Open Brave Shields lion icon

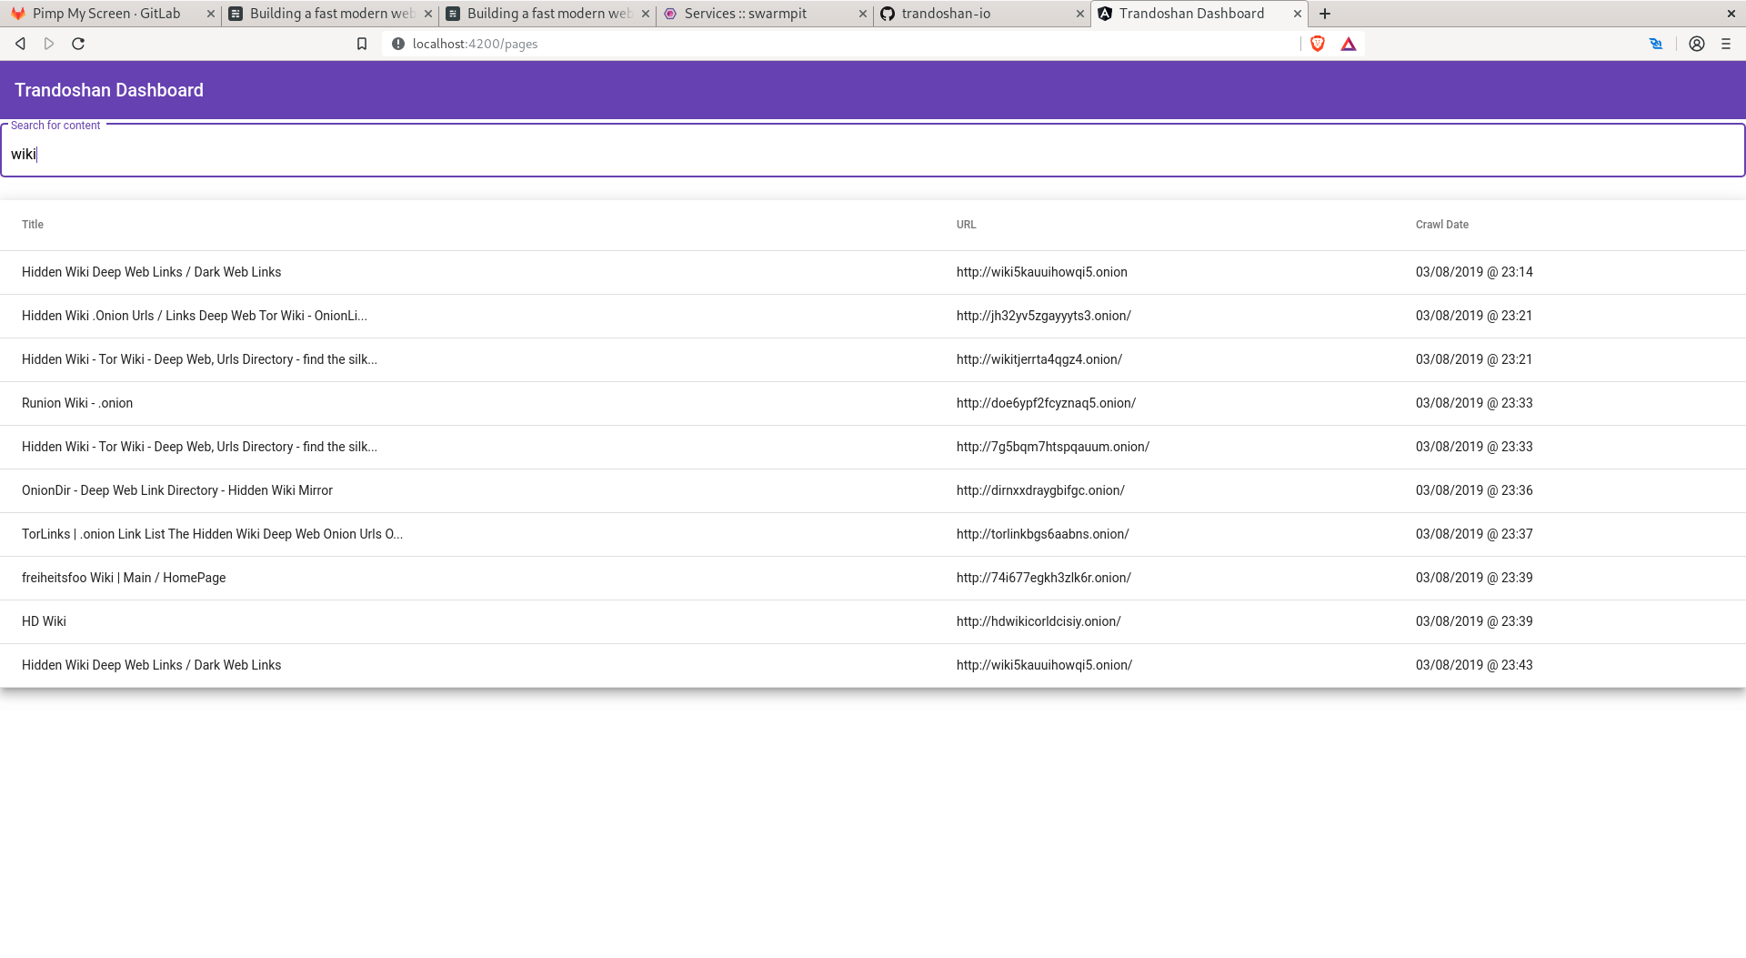click(1318, 44)
